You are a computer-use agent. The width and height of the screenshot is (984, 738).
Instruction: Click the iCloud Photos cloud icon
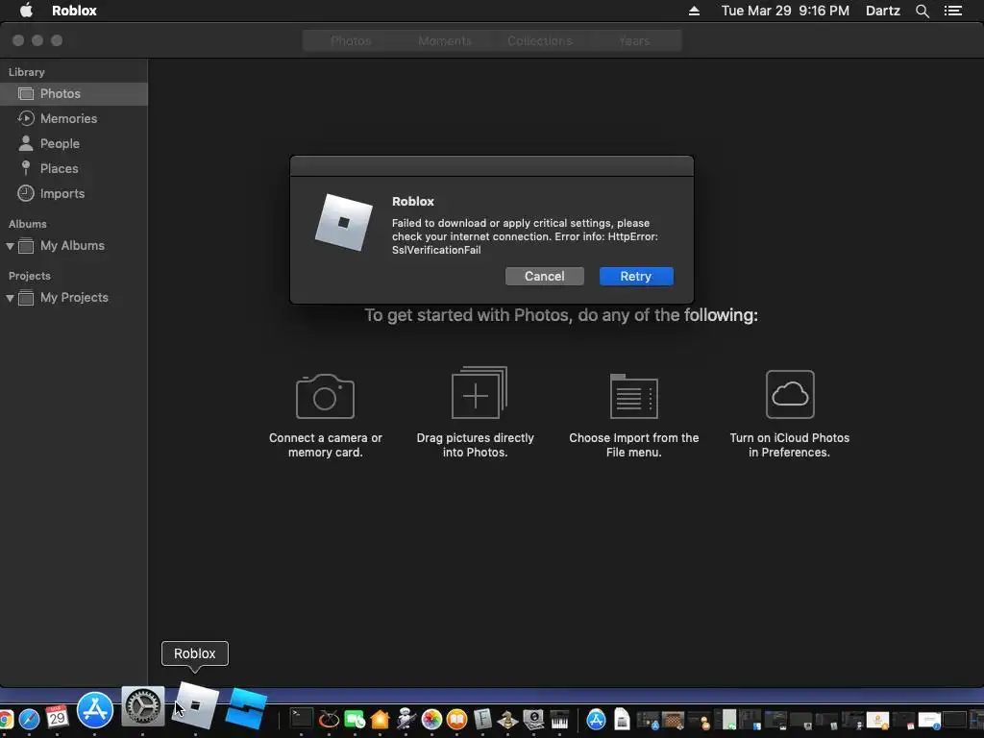[x=790, y=394]
